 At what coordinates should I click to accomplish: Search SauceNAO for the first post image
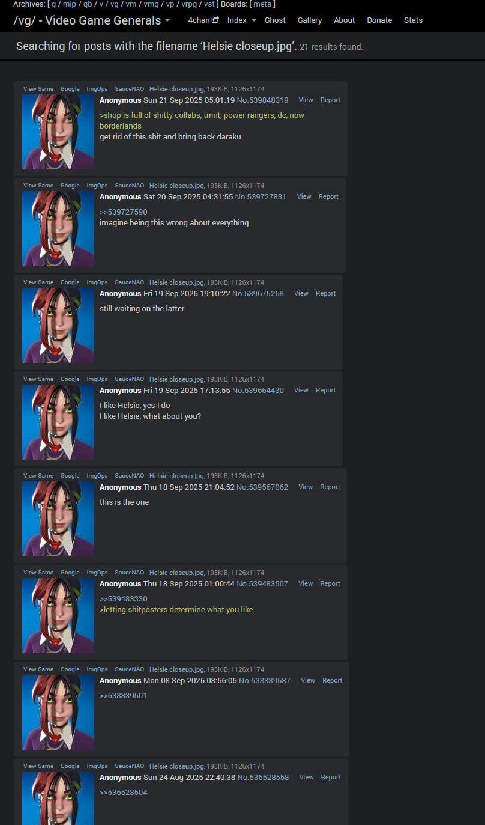pos(130,89)
